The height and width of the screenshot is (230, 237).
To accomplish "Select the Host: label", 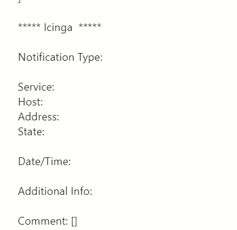I will 30,102.
